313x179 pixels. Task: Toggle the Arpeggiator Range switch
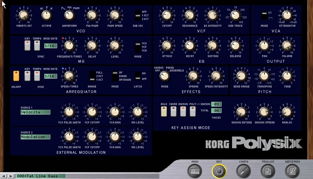click(x=92, y=76)
